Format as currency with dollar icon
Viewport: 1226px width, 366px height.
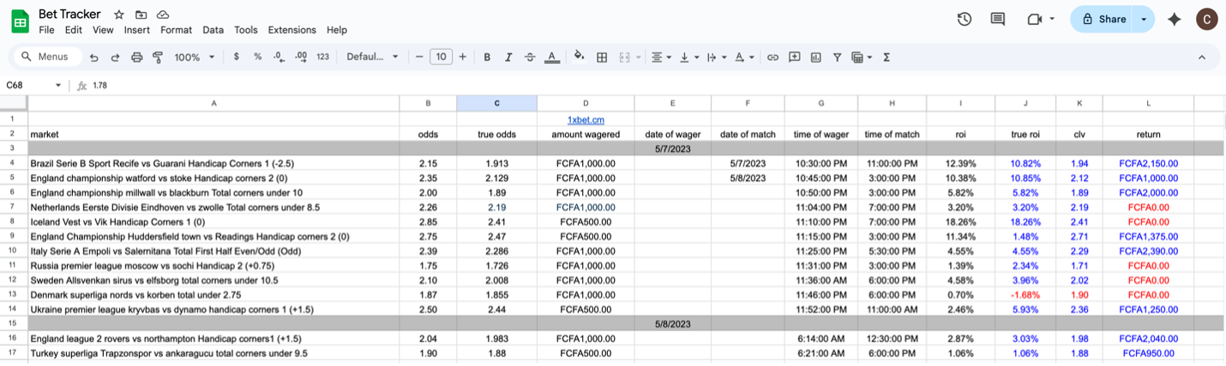click(237, 57)
